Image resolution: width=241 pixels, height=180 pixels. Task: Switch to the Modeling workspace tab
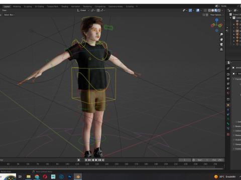[x=17, y=6]
